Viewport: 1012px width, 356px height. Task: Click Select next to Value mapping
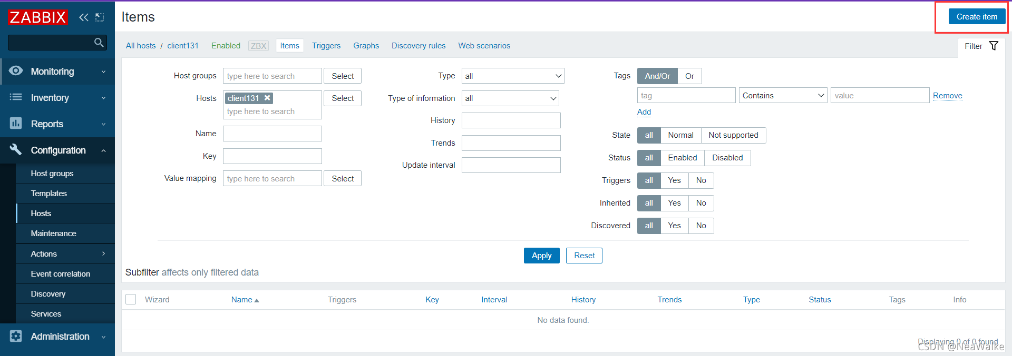[343, 178]
